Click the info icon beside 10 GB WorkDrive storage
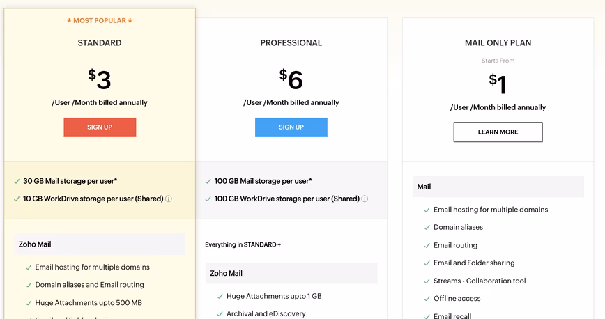 click(x=169, y=199)
